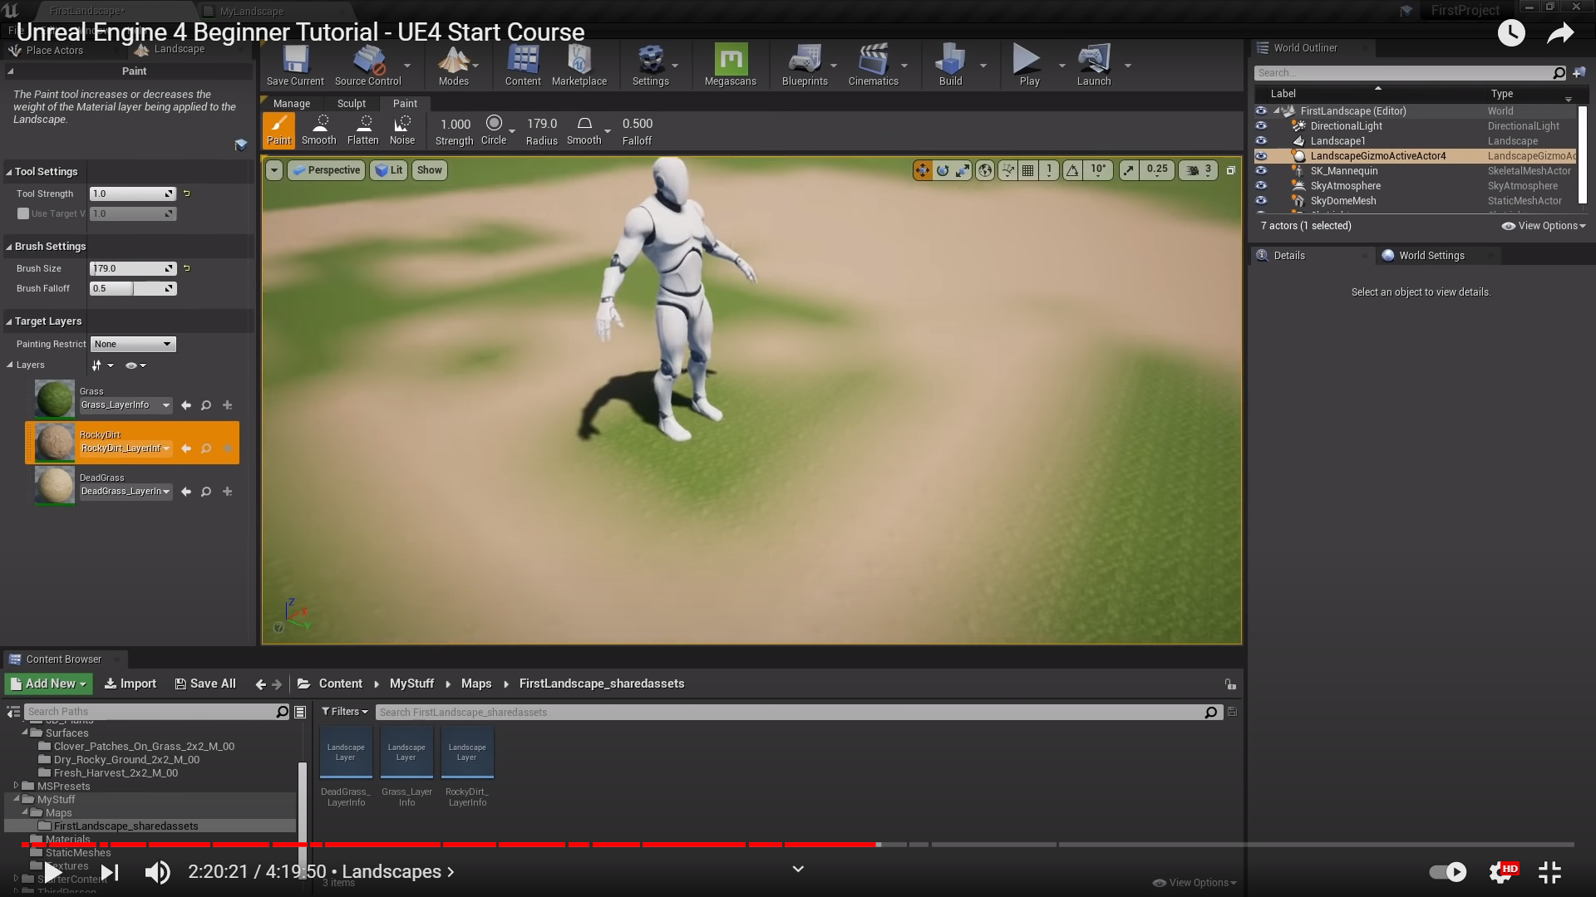Toggle rotation snapping in the viewport

point(1072,170)
